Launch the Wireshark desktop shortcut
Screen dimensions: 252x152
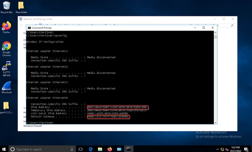[x=6, y=88]
